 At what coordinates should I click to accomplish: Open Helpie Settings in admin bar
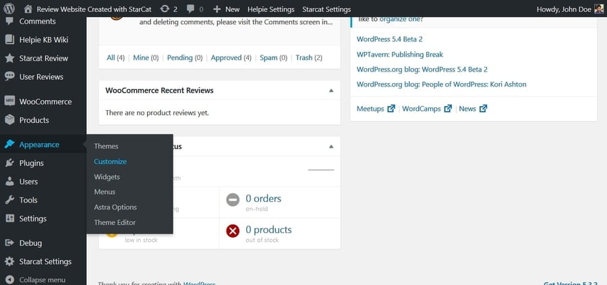coord(271,9)
